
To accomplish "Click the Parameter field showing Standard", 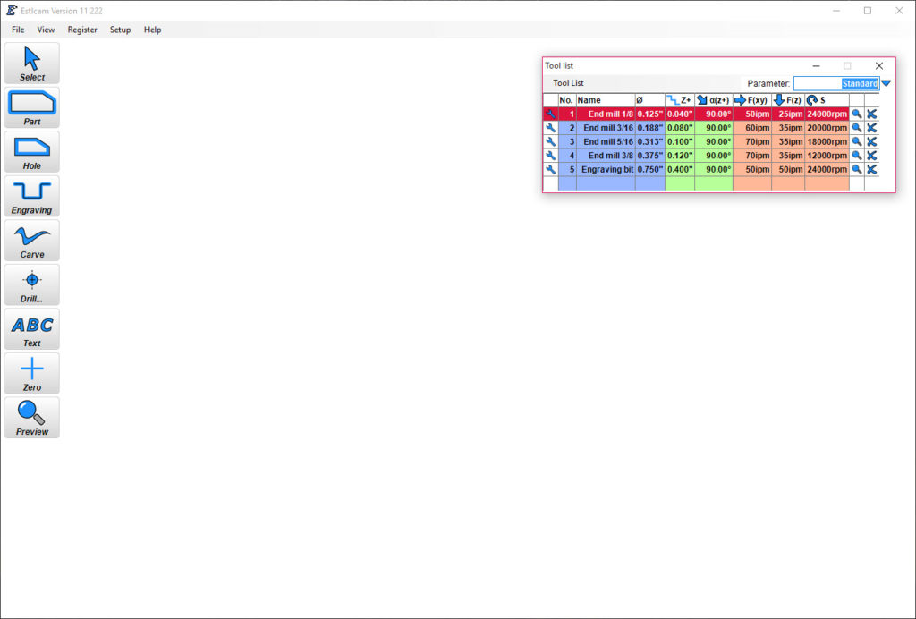I will 836,83.
